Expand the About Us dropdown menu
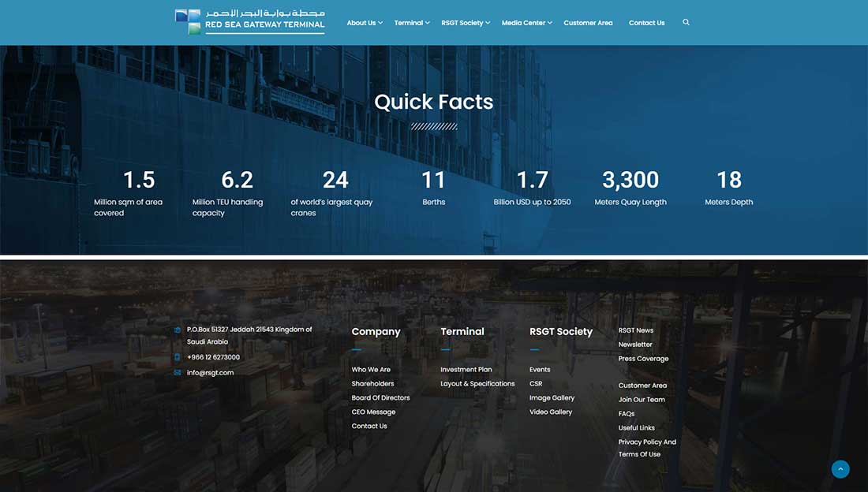 pos(364,23)
